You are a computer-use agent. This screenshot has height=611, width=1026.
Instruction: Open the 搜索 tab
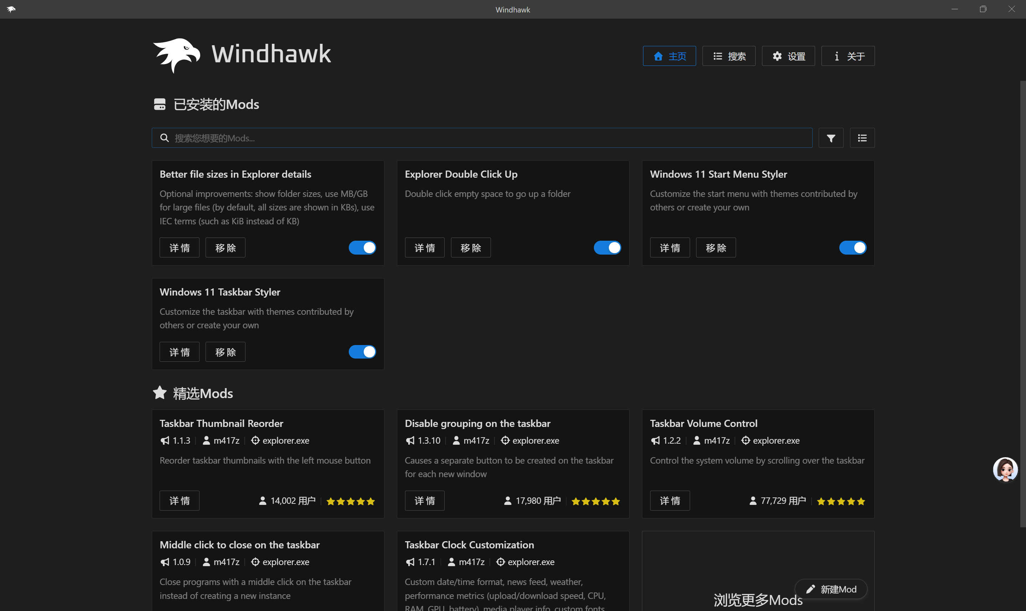point(729,56)
